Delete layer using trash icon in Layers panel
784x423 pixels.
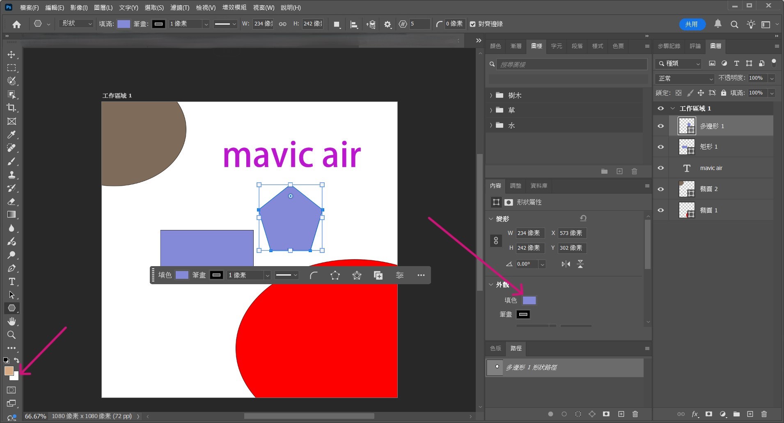tap(764, 414)
